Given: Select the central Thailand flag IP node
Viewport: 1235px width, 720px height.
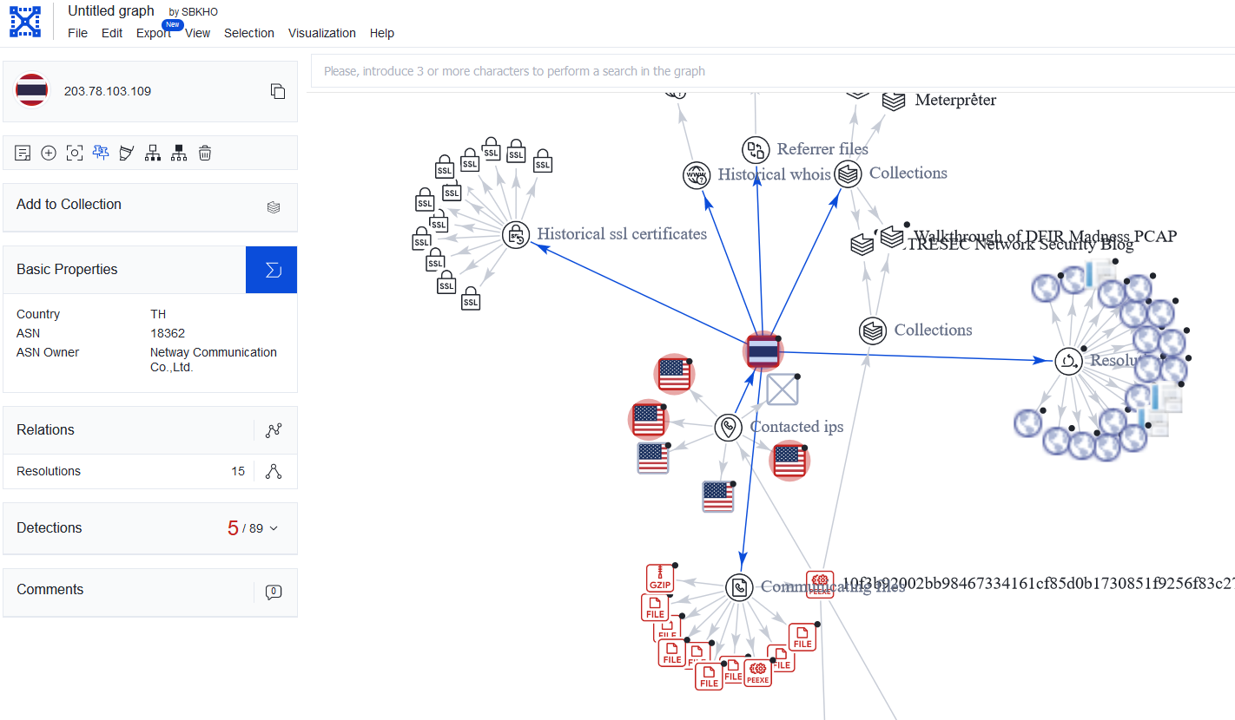Looking at the screenshot, I should coord(763,351).
